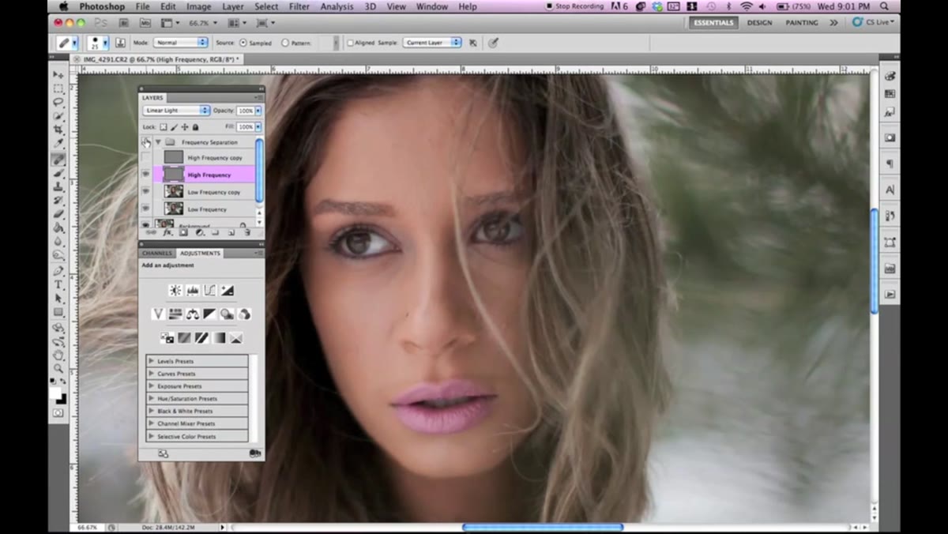Select Pattern source radio button
This screenshot has height=534, width=948.
click(x=285, y=43)
